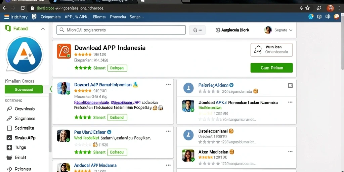
Task: Click the blue globe icon in navbar
Action: [x=311, y=17]
